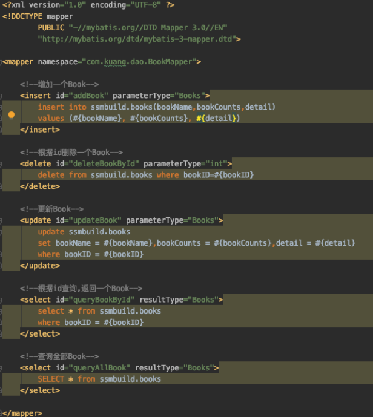This screenshot has width=373, height=417.
Task: Click the id value "deleteBookById"
Action: point(104,164)
